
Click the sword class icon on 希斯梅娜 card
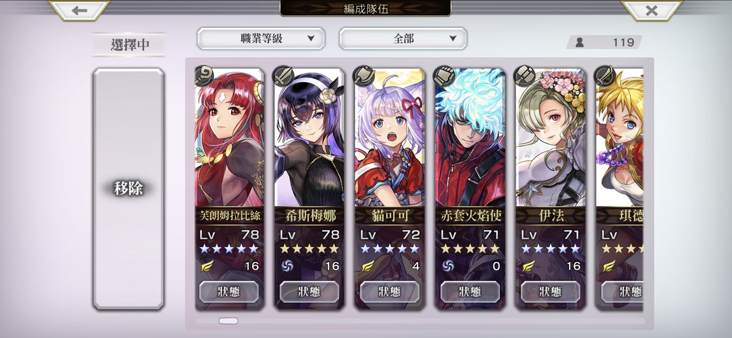[x=284, y=76]
